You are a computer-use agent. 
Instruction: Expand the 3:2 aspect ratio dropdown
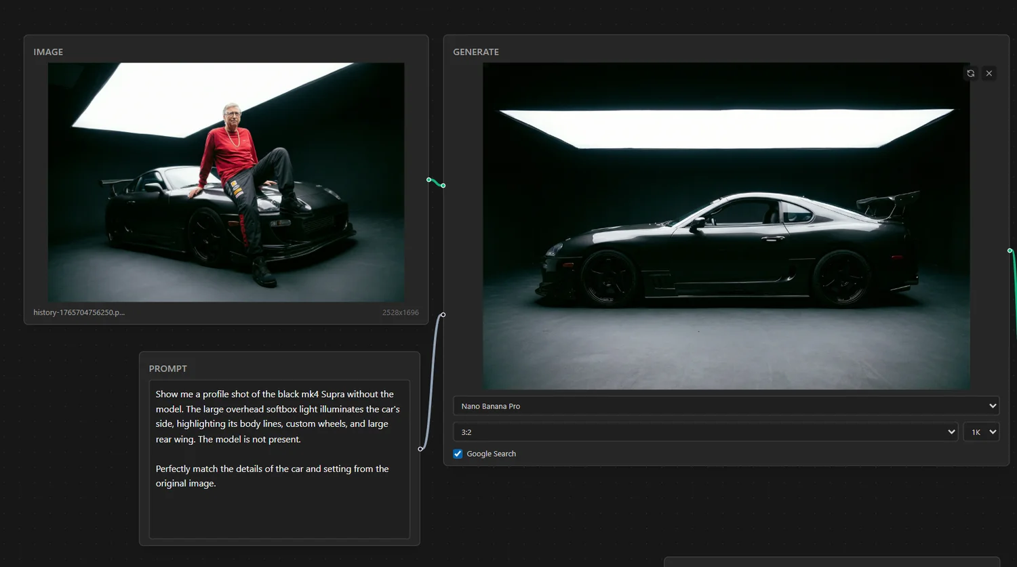(705, 432)
